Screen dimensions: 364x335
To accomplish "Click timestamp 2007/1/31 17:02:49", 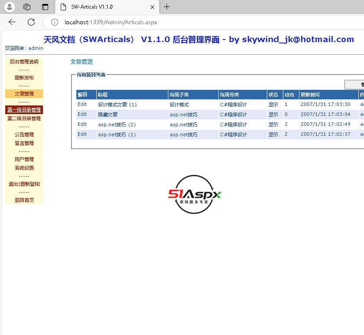I will pos(325,124).
